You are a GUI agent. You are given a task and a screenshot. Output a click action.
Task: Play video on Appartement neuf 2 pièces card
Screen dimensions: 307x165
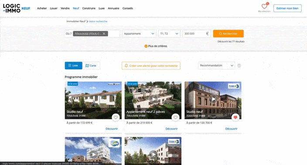point(153,99)
